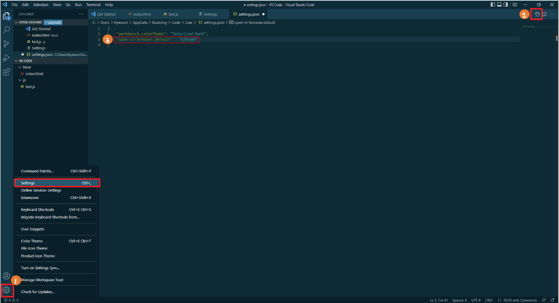Click the VS Code logo in title bar
Screen dimensions: 559x303
(x=5, y=5)
